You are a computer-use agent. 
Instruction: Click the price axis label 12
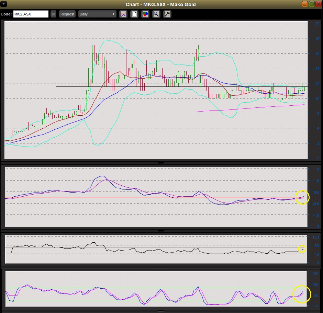(x=317, y=84)
